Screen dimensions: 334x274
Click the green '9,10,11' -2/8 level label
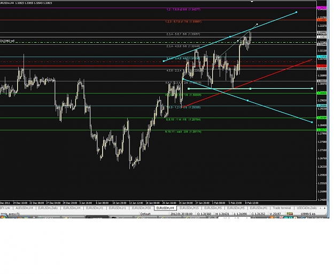[183, 132]
